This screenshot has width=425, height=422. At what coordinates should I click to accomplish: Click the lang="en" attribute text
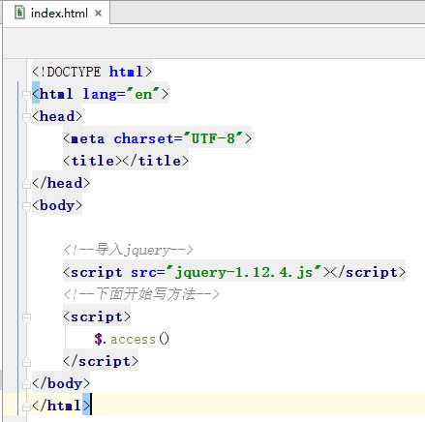(x=121, y=94)
